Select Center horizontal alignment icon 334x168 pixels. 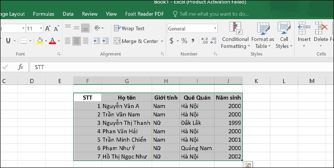click(x=76, y=41)
